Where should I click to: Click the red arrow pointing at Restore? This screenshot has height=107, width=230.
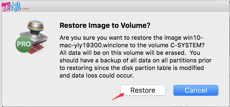(118, 97)
